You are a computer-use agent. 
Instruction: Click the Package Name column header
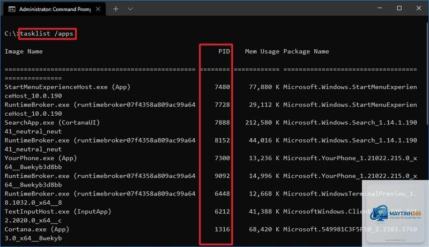click(306, 51)
